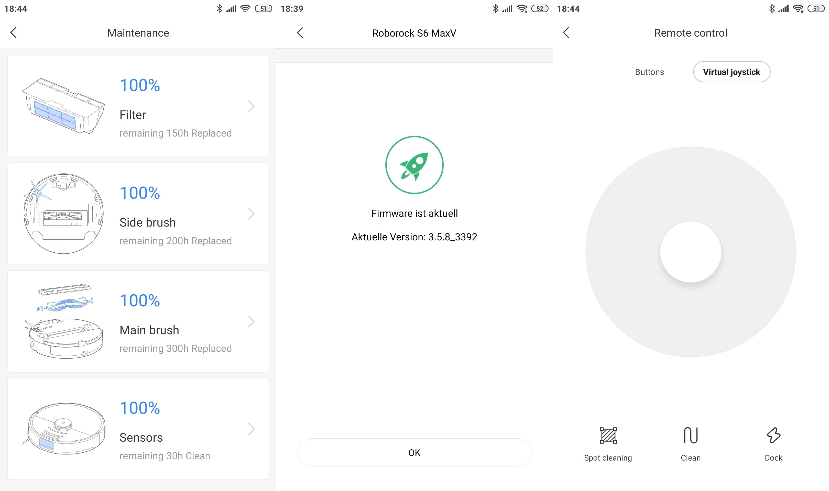Select the Side brush label
Image resolution: width=829 pixels, height=491 pixels.
tap(148, 222)
